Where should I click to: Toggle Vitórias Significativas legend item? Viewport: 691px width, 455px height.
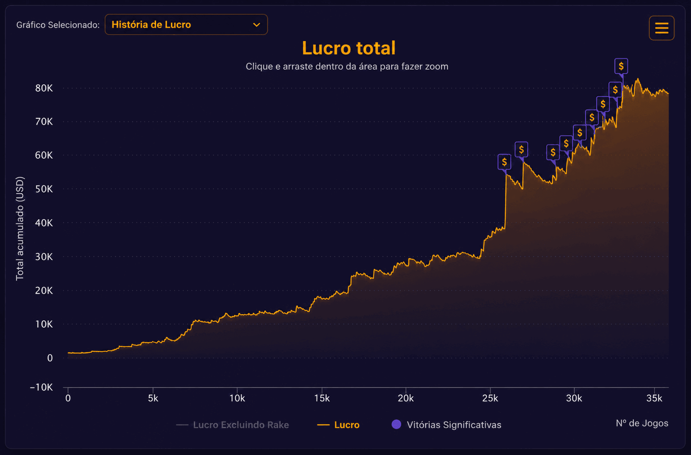pos(446,425)
